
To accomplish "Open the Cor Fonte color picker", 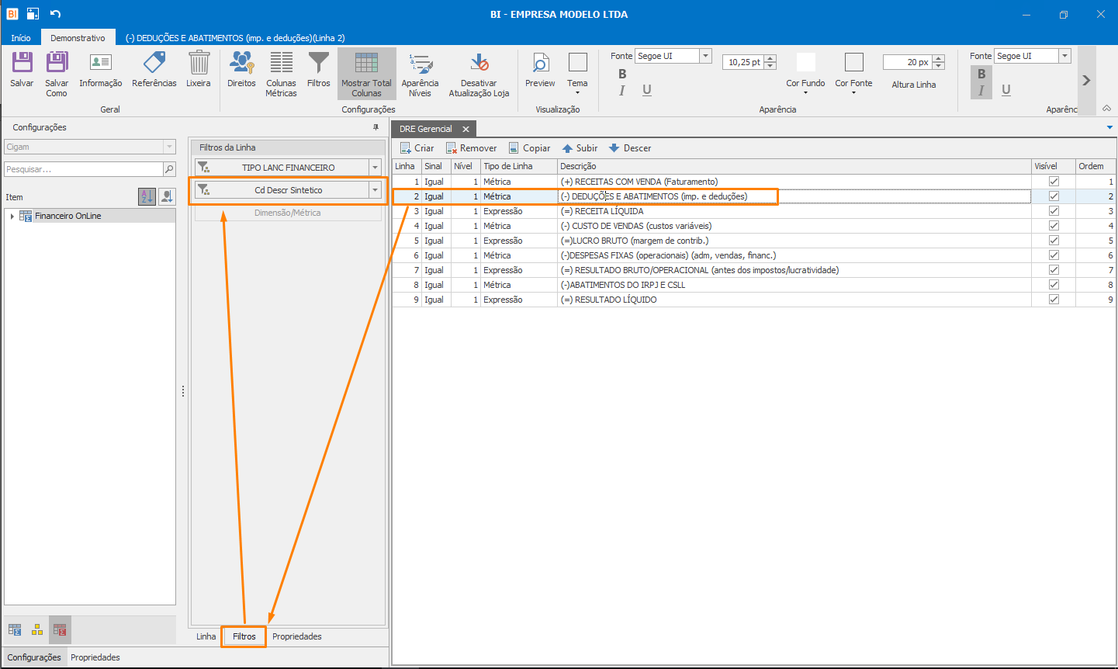I will [853, 73].
